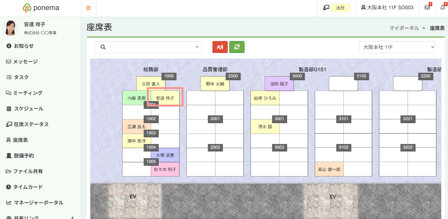Toggle the hamburger sidebar menu
This screenshot has height=219, width=448.
click(88, 8)
